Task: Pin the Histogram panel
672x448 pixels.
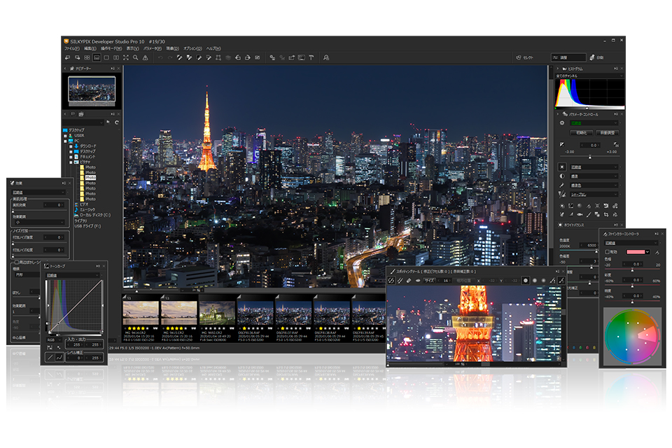Action: pos(615,69)
